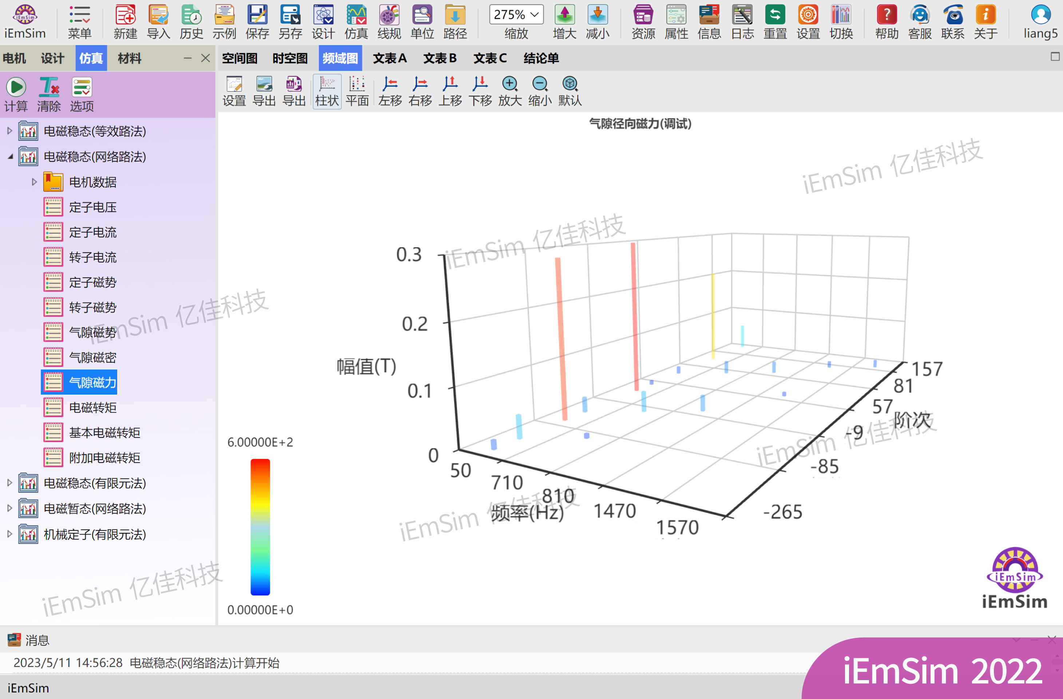
Task: Open the 日志 (Log) icon
Action: 742,21
